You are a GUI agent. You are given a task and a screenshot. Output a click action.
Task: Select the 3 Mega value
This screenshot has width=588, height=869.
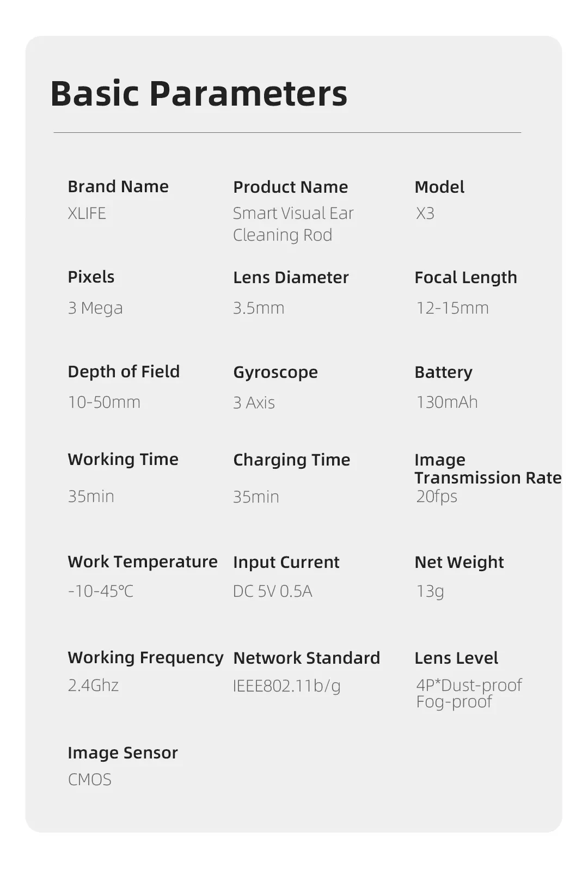(95, 308)
